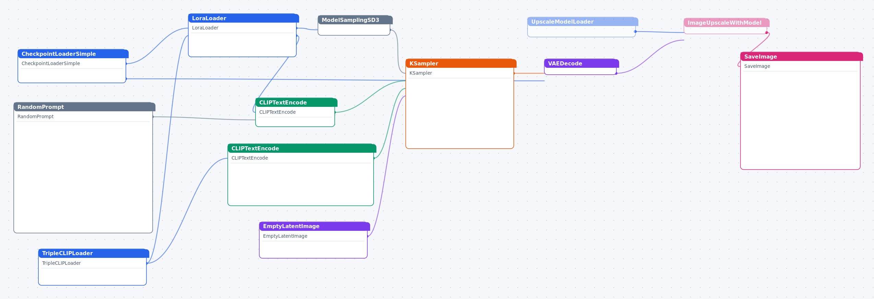Click the small "KSampler" body label
The width and height of the screenshot is (874, 299).
(x=421, y=73)
